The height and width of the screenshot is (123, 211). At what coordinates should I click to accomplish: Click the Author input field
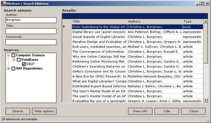pyautogui.click(x=31, y=20)
